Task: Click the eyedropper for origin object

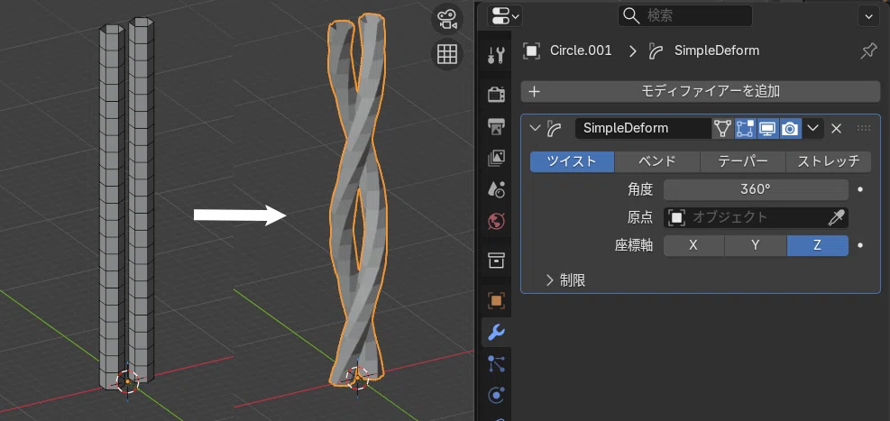Action: point(836,217)
